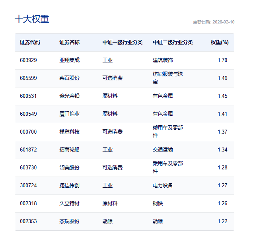Click 原材料 in the 600531 row
Viewport: 253px width, 237px height.
110,96
